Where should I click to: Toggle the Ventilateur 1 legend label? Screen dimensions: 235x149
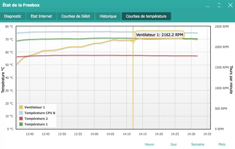[35, 107]
